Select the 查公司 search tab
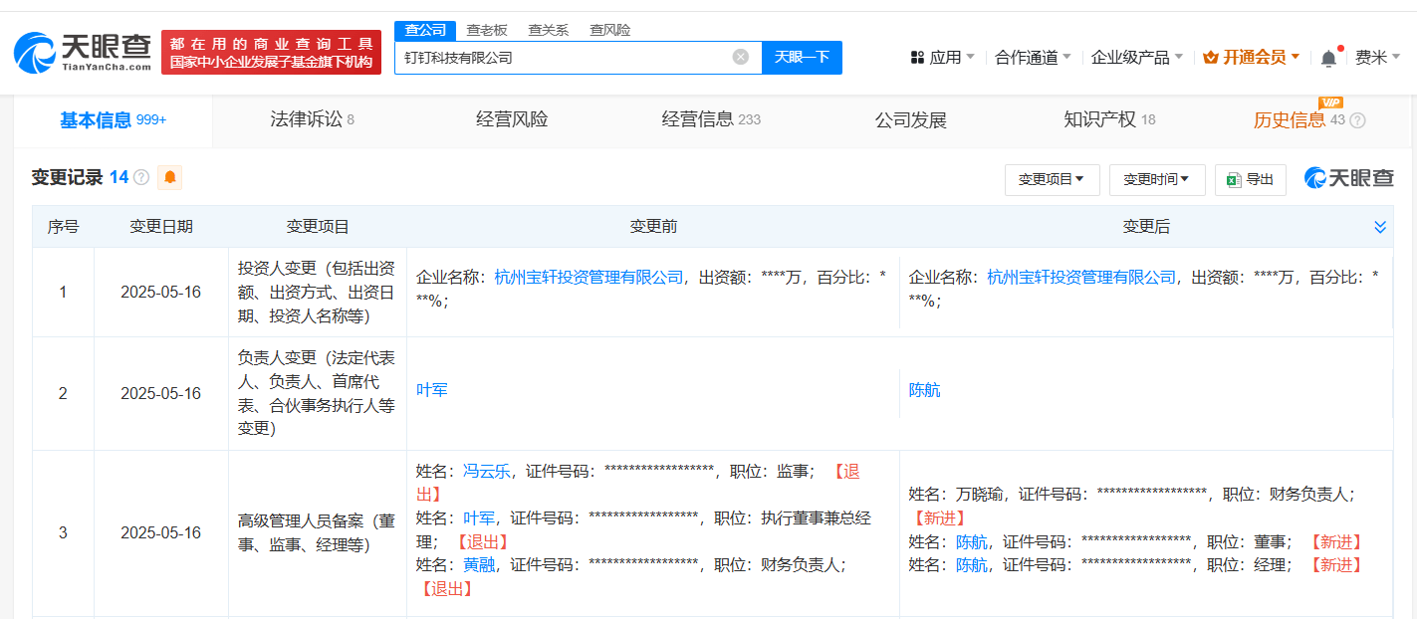Screen dimensions: 1417x619 (x=425, y=30)
